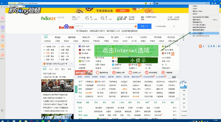The image size is (221, 122).
Task: Open the Favorites star icon
Action: pyautogui.click(x=215, y=3)
